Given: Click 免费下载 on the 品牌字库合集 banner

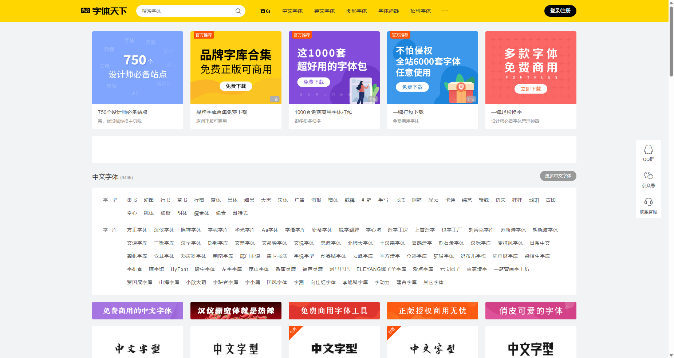Looking at the screenshot, I should coord(236,86).
